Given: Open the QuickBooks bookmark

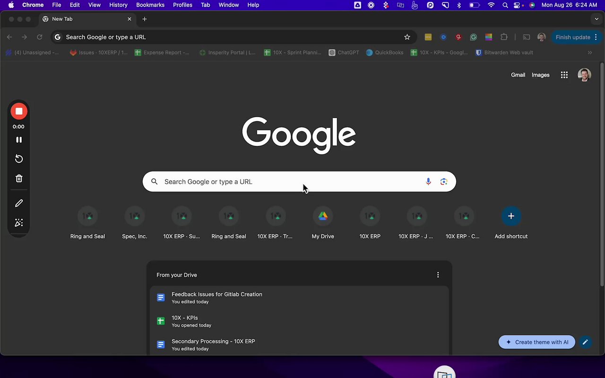Looking at the screenshot, I should (x=385, y=52).
